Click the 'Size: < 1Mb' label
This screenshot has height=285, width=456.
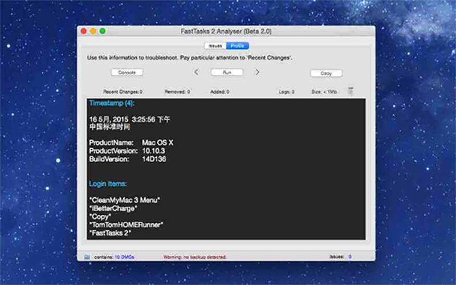(324, 92)
